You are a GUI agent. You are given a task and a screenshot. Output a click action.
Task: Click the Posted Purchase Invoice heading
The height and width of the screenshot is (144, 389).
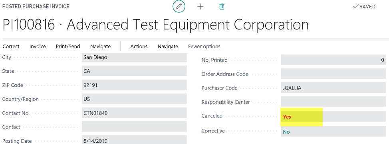(x=36, y=6)
